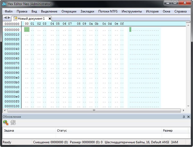Close the Новый документ 1 tab
193x147 pixels.
50,18
